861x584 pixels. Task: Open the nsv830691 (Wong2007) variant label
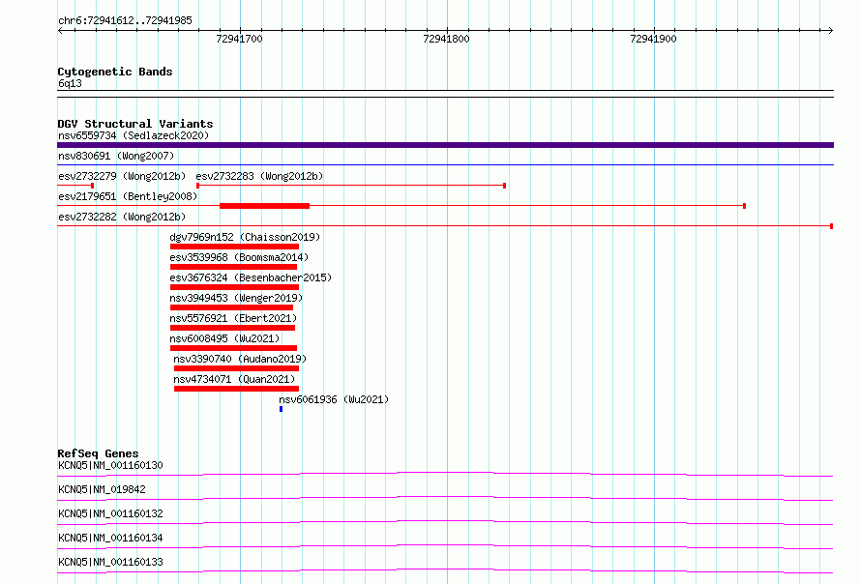click(x=116, y=156)
